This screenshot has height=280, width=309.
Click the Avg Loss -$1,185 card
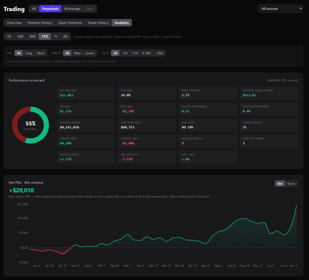(147, 109)
